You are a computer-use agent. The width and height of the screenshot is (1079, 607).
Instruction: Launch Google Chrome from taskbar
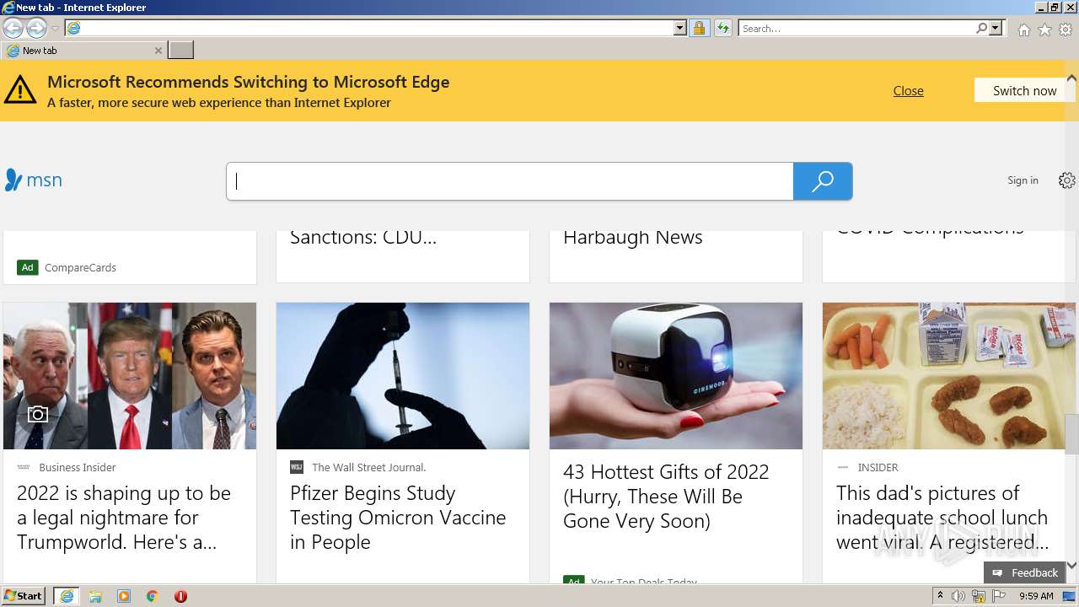click(152, 596)
